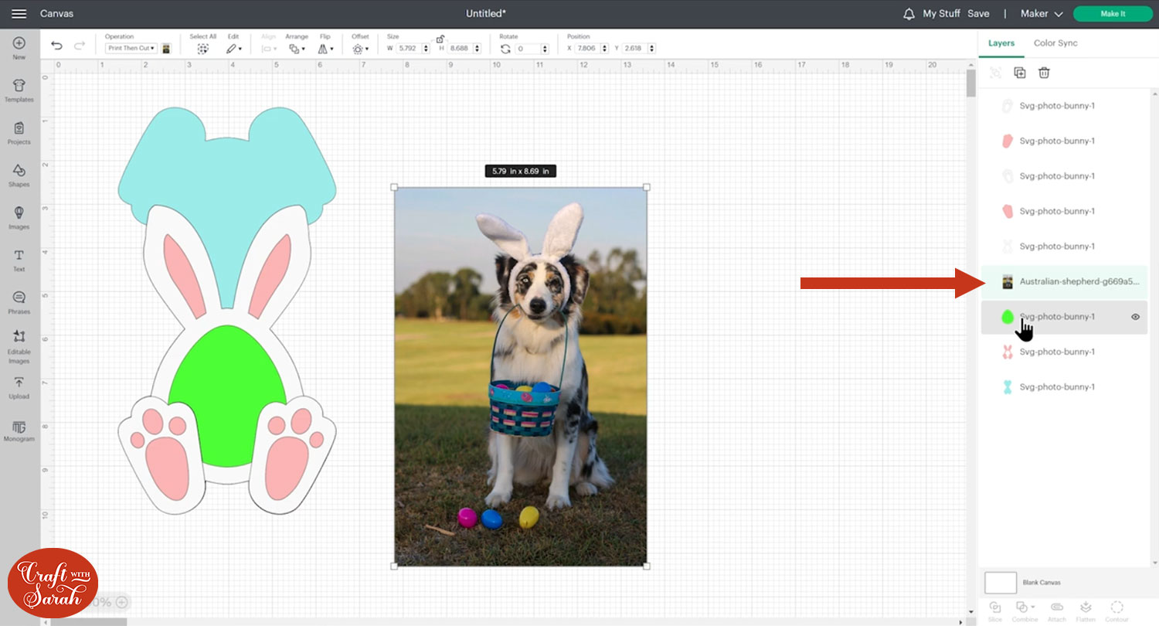Switch to the Color Sync tab

pyautogui.click(x=1055, y=43)
